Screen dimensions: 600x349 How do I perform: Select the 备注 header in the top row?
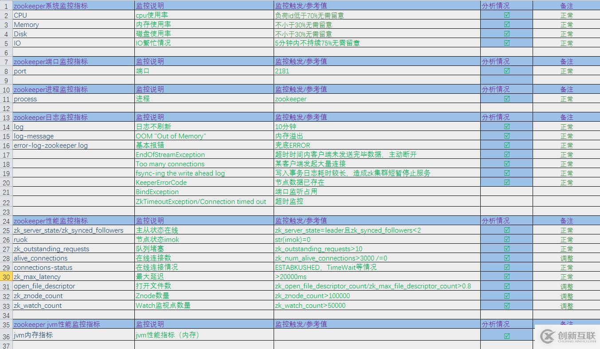[566, 5]
